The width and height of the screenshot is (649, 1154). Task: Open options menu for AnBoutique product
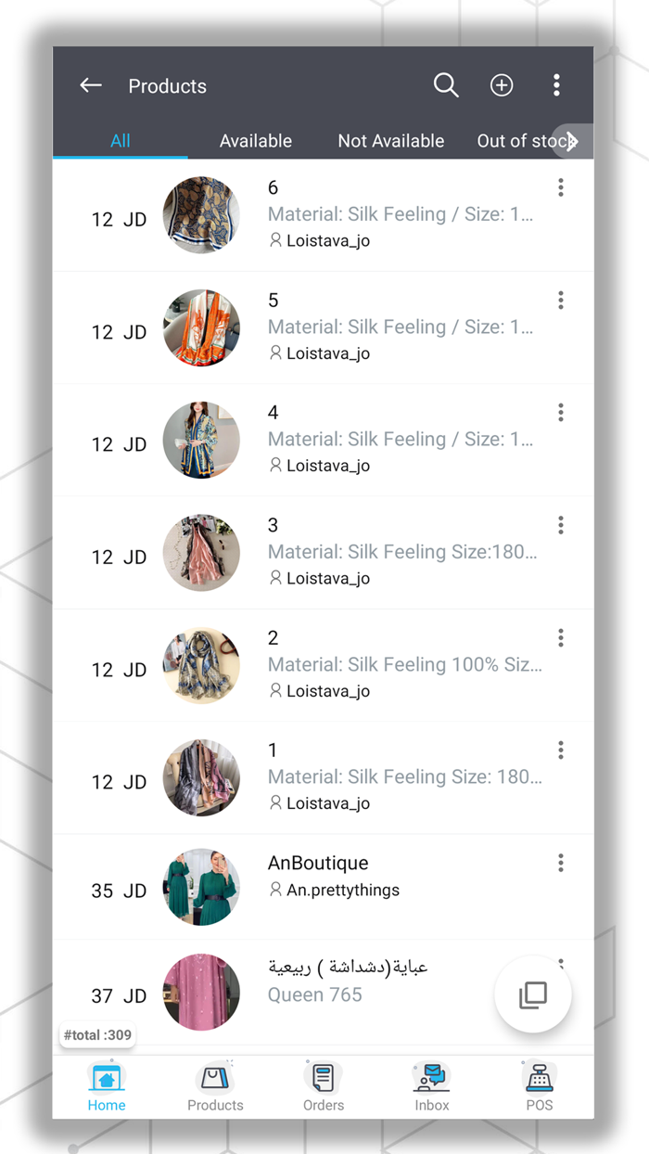click(561, 864)
